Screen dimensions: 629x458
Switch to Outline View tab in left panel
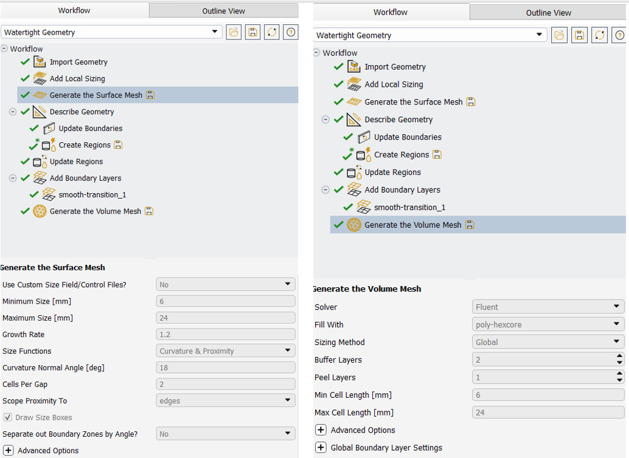tap(223, 11)
